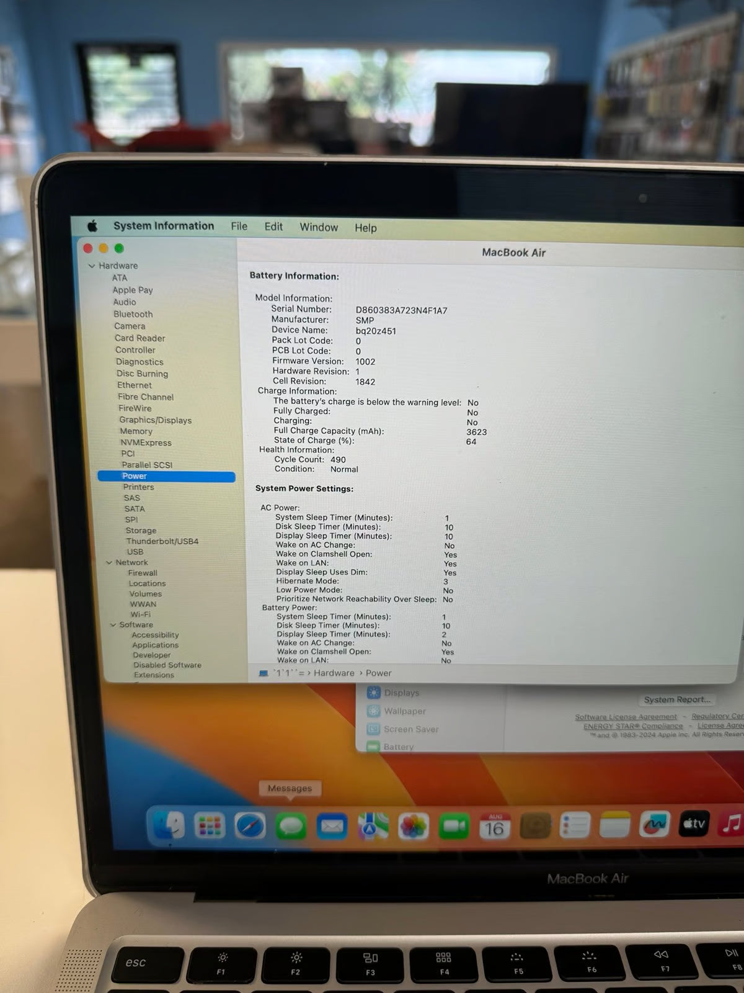
Task: Select Diagnostics in the sidebar
Action: [x=139, y=362]
